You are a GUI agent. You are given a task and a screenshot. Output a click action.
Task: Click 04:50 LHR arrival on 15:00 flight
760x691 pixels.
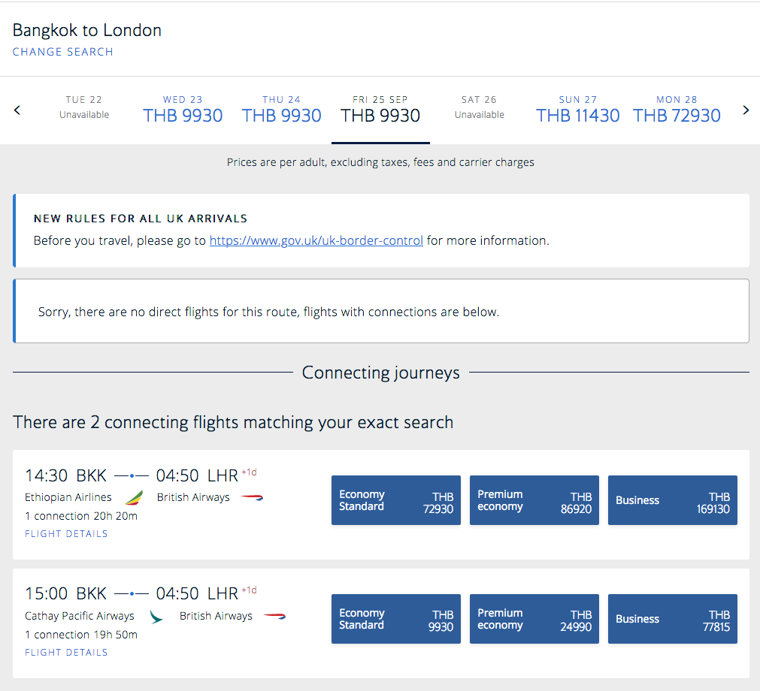pyautogui.click(x=197, y=593)
